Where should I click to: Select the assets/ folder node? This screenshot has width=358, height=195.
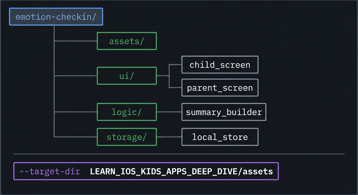click(x=127, y=41)
